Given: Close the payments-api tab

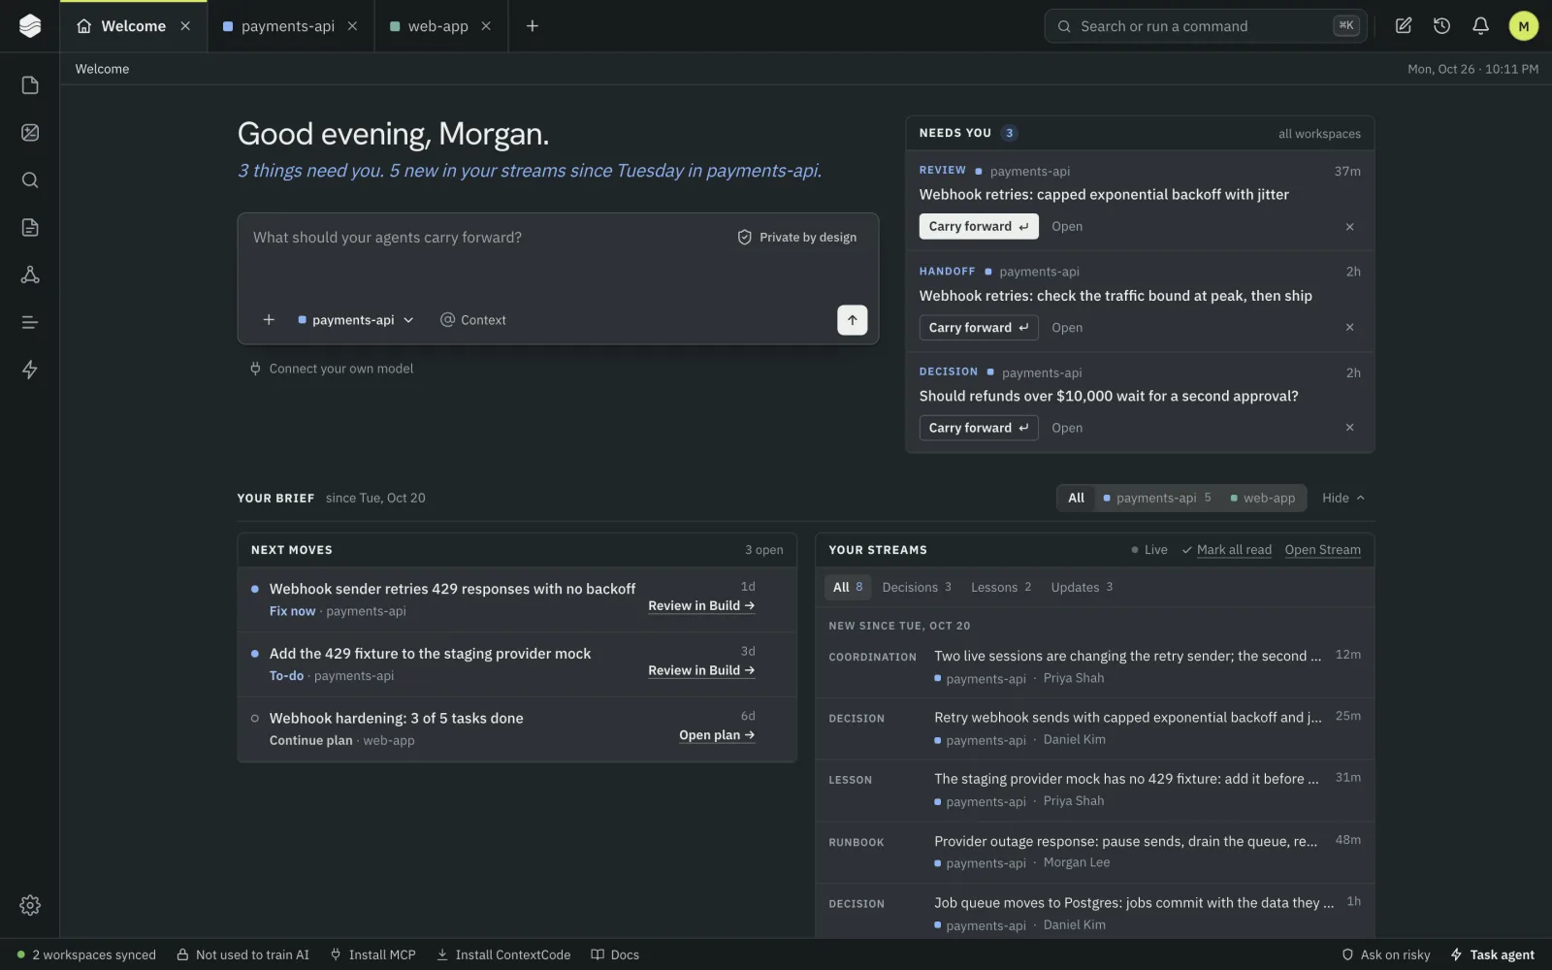Looking at the screenshot, I should click(352, 26).
